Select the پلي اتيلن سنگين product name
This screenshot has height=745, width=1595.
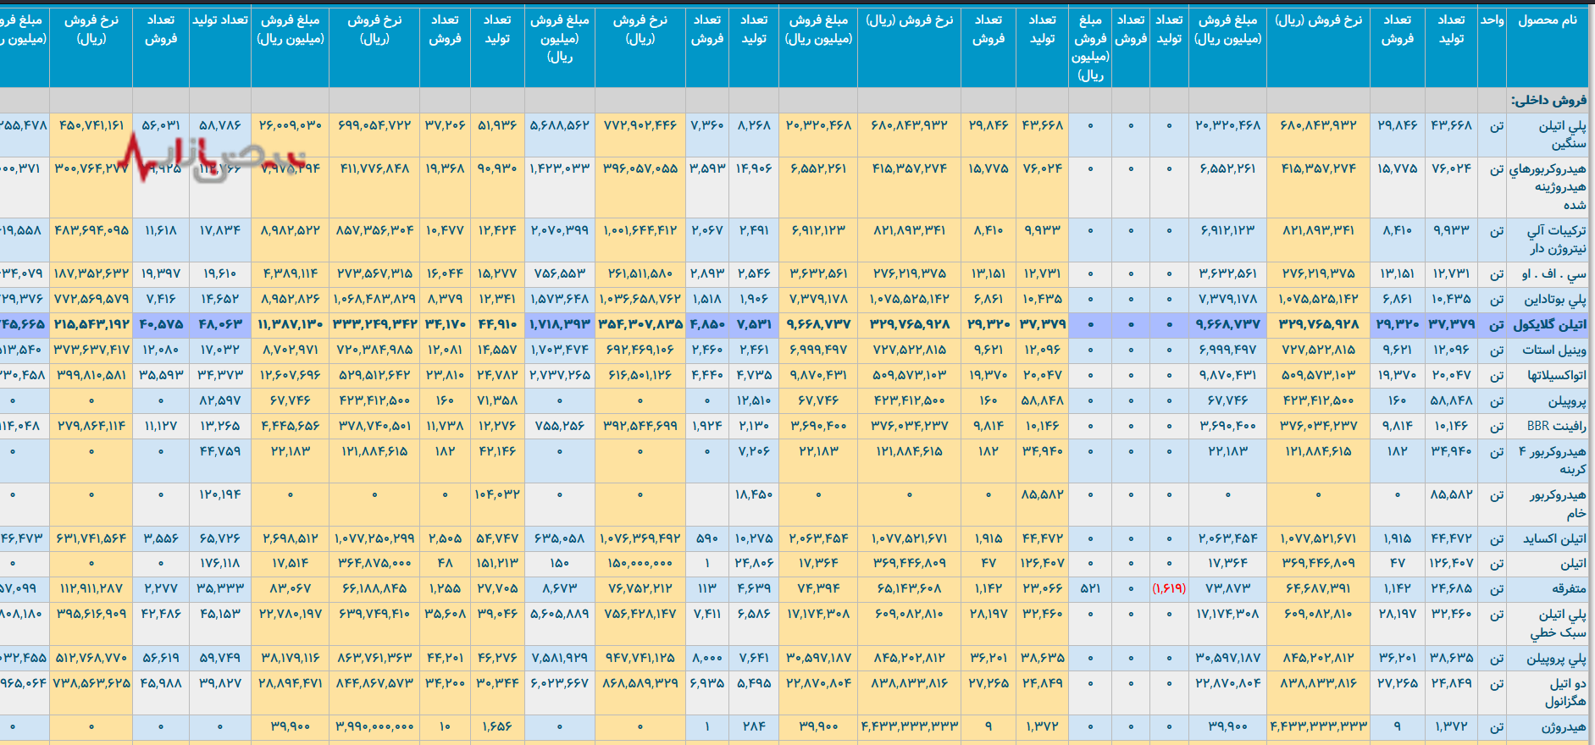pyautogui.click(x=1562, y=135)
